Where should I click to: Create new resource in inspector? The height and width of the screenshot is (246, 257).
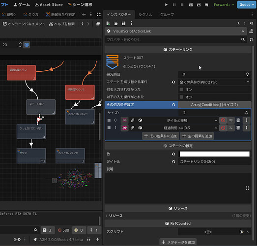click(108, 23)
